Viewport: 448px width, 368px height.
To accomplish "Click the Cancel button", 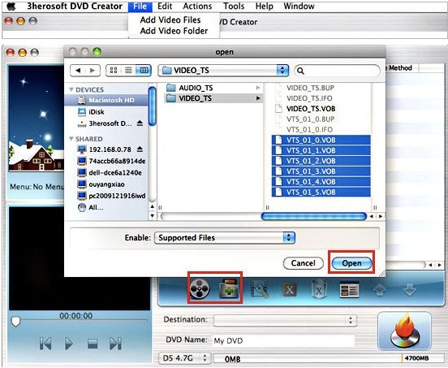I will pos(304,263).
